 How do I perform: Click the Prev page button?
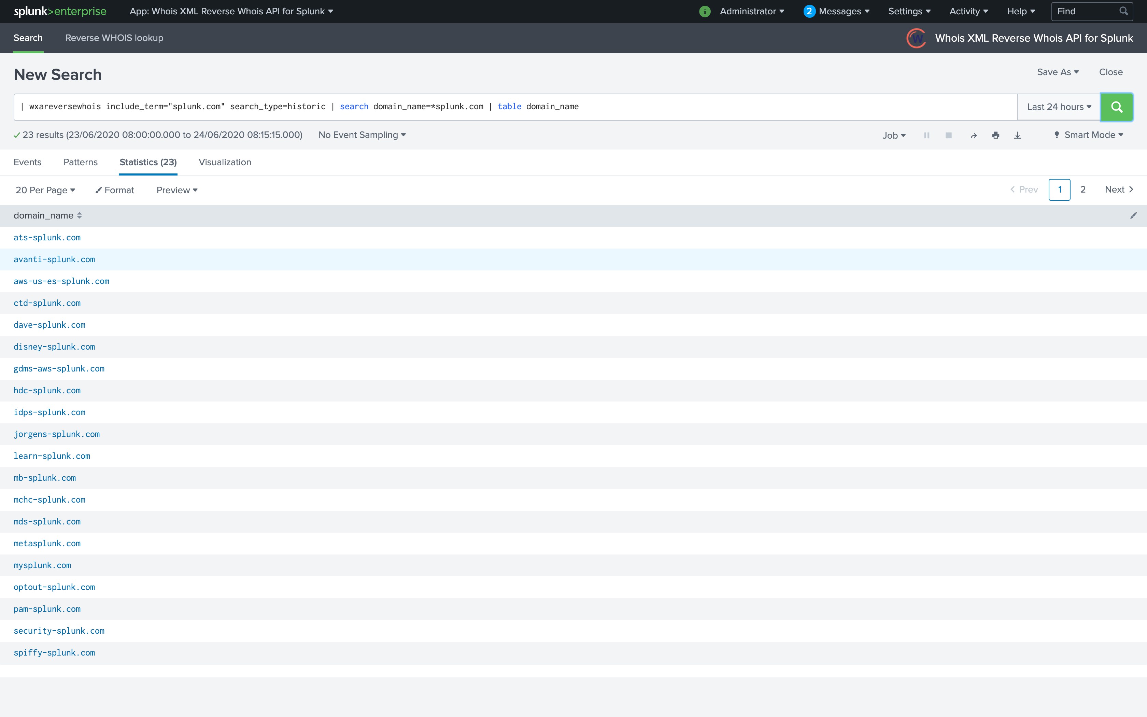[1024, 190]
